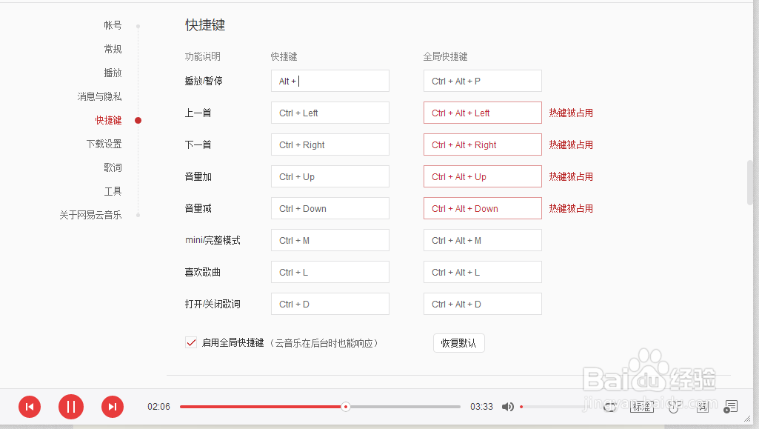Edit the global Ctrl + Alt + M field
This screenshot has width=759, height=429.
click(x=483, y=240)
